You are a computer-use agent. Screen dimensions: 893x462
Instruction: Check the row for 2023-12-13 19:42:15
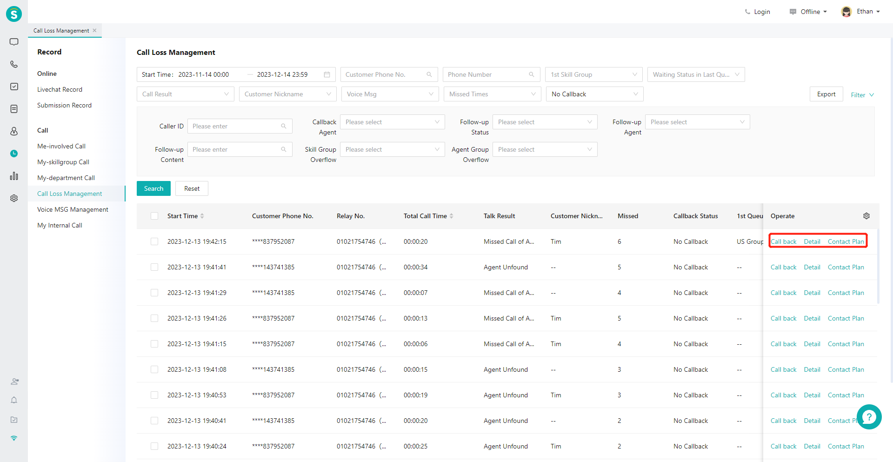[154, 241]
